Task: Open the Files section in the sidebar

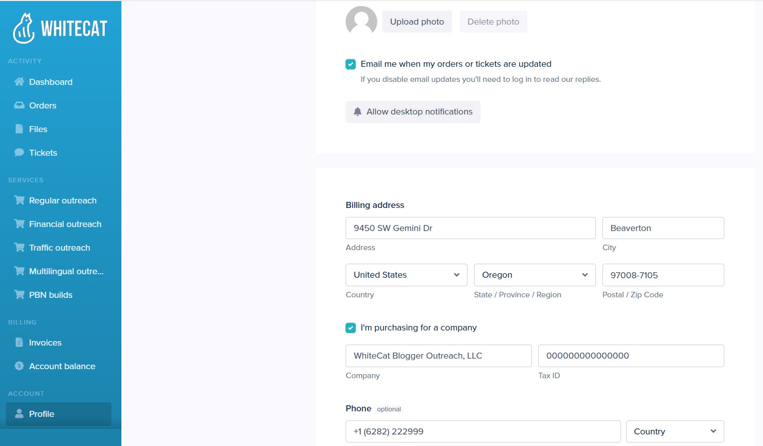Action: pos(38,129)
